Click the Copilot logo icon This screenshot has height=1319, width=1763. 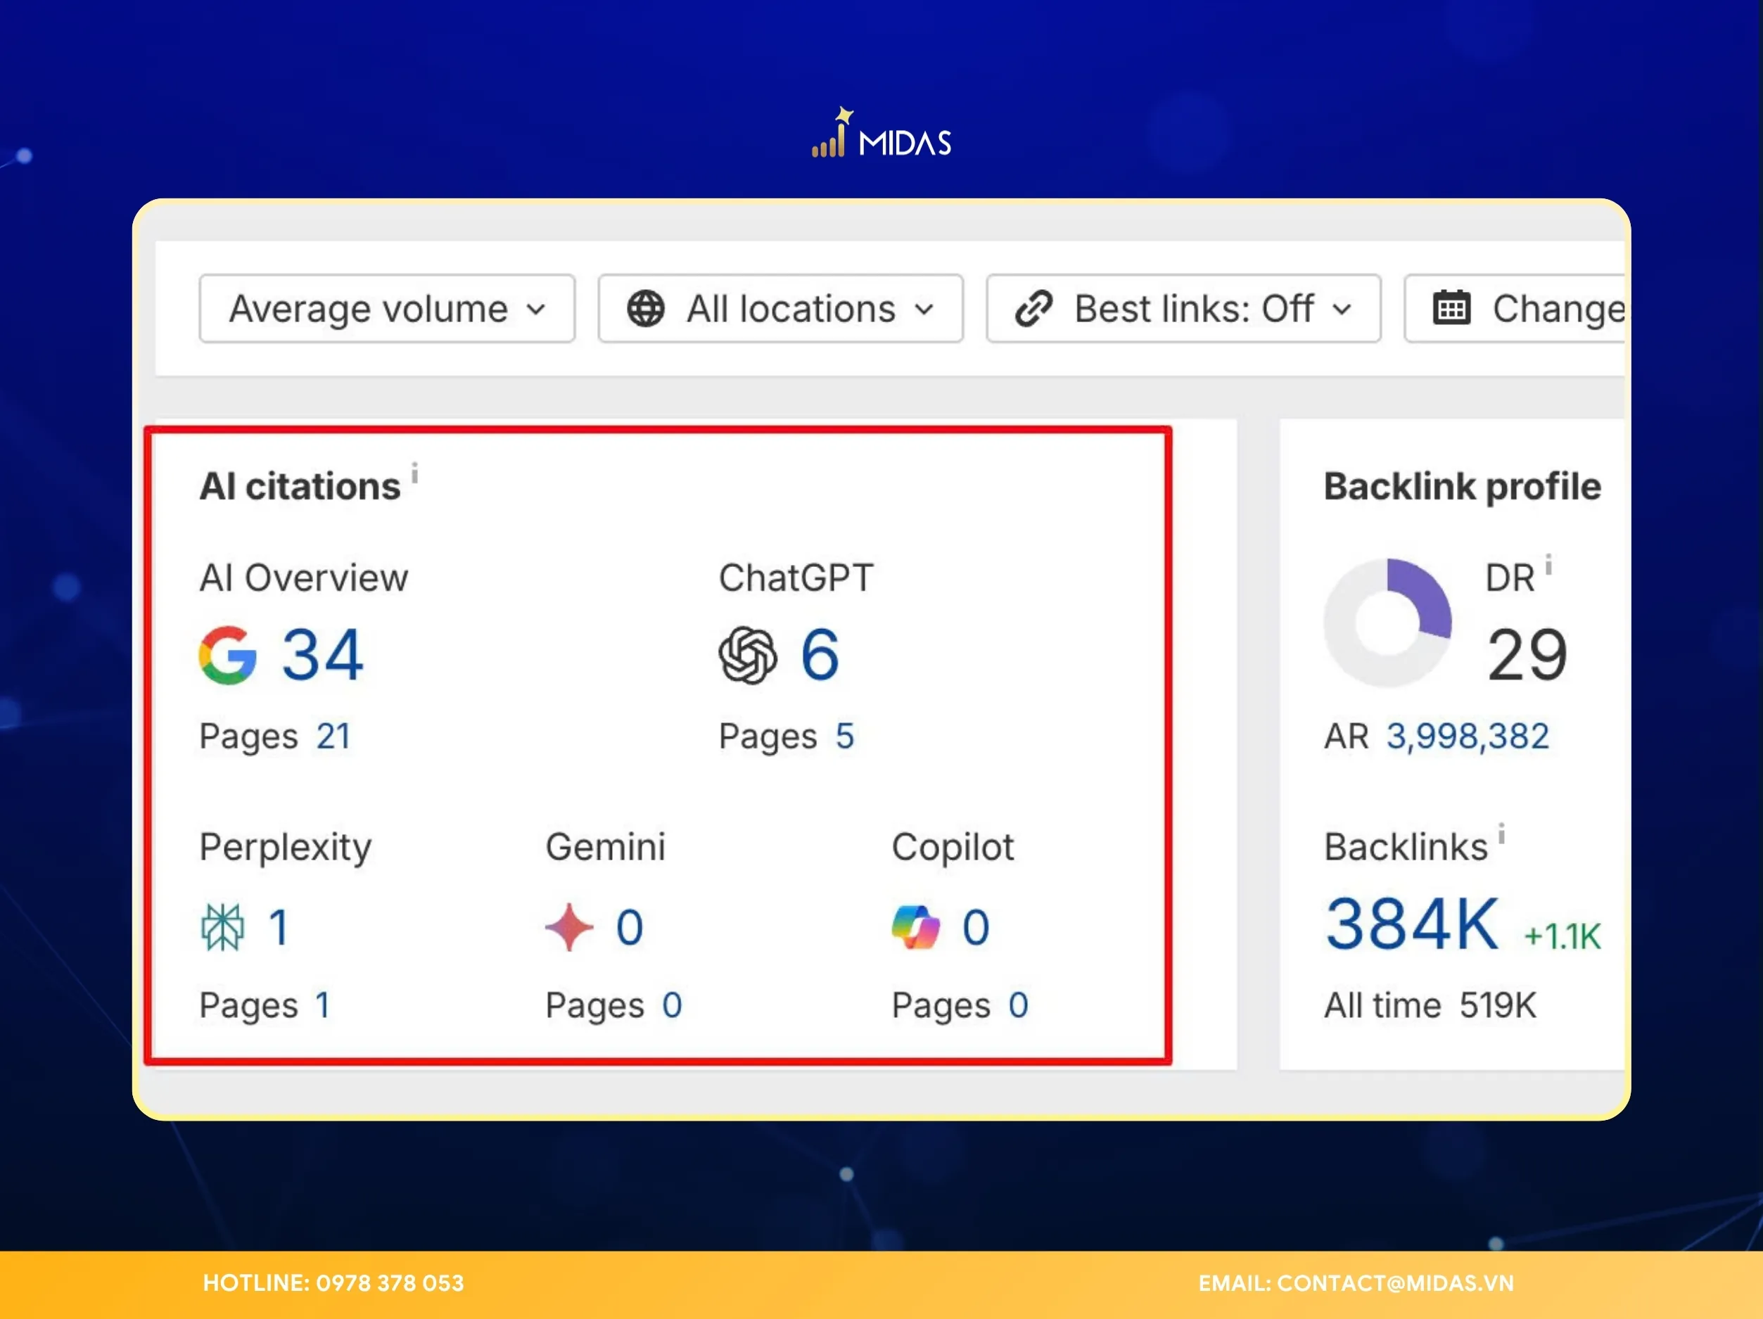point(916,927)
